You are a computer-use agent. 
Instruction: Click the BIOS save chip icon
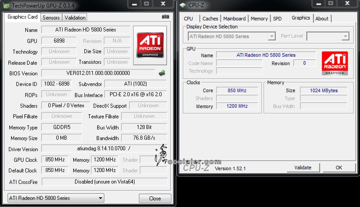coord(162,73)
